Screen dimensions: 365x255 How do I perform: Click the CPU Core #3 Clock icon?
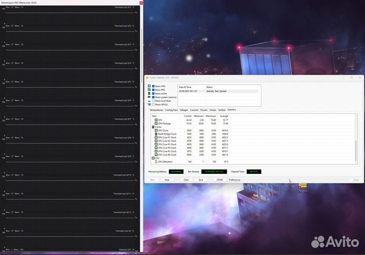[x=156, y=144]
